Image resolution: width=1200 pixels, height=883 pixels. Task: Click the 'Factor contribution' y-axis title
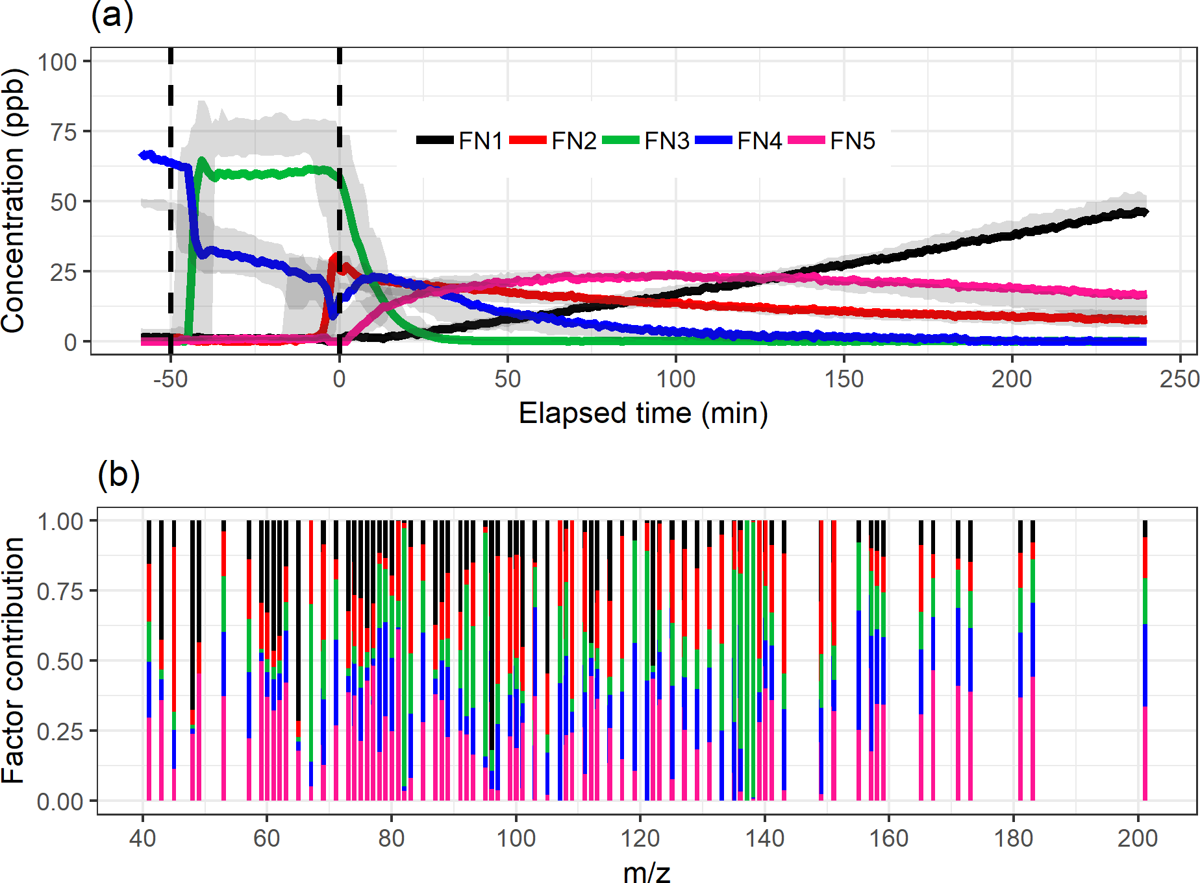[14, 660]
